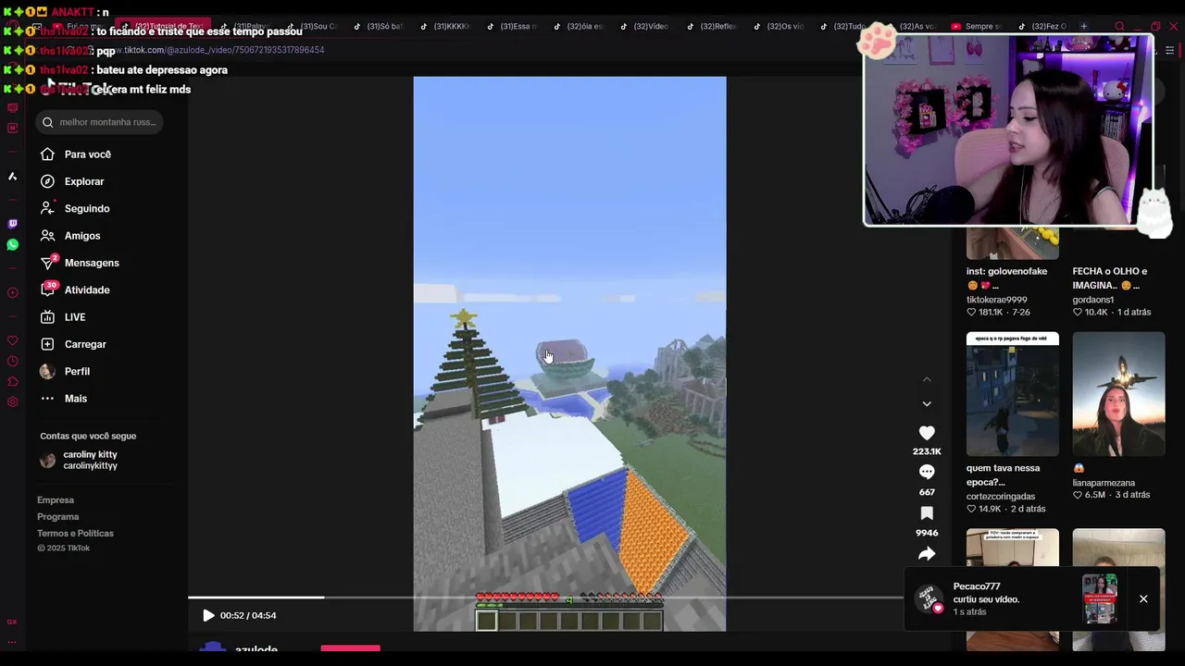Open browser easy setup menu icon
The image size is (1185, 666).
click(1170, 50)
